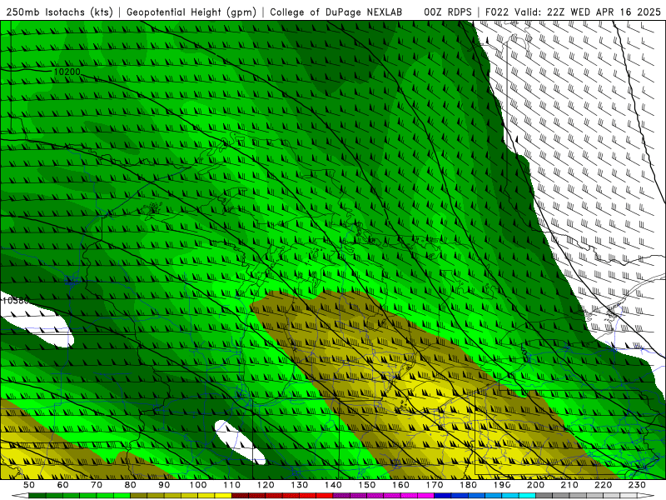666x500 pixels.
Task: Click the 140 value on the color scale
Action: point(334,485)
